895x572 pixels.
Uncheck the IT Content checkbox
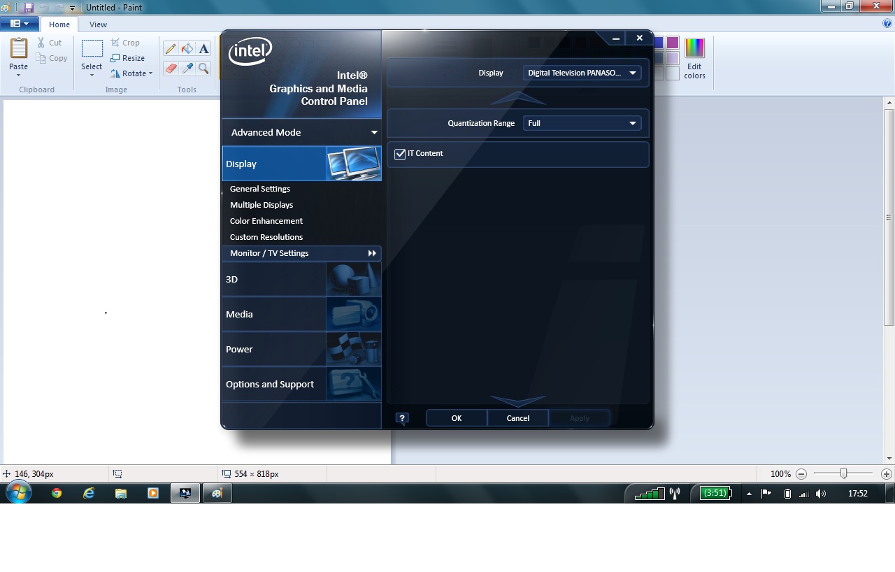[400, 154]
